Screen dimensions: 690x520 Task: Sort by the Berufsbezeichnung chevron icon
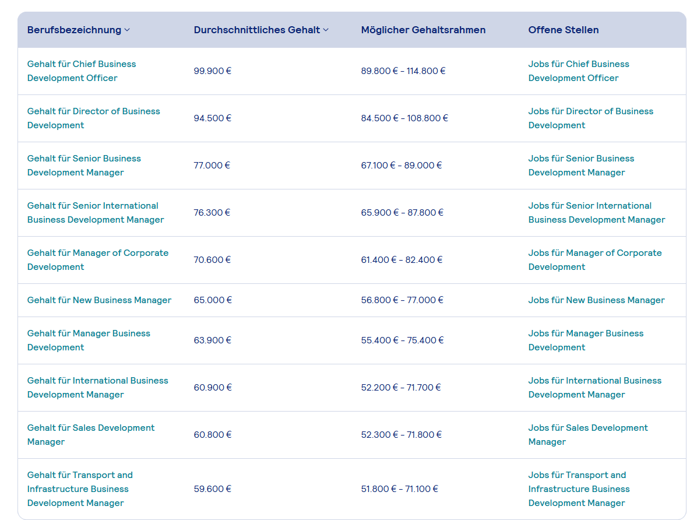[127, 30]
